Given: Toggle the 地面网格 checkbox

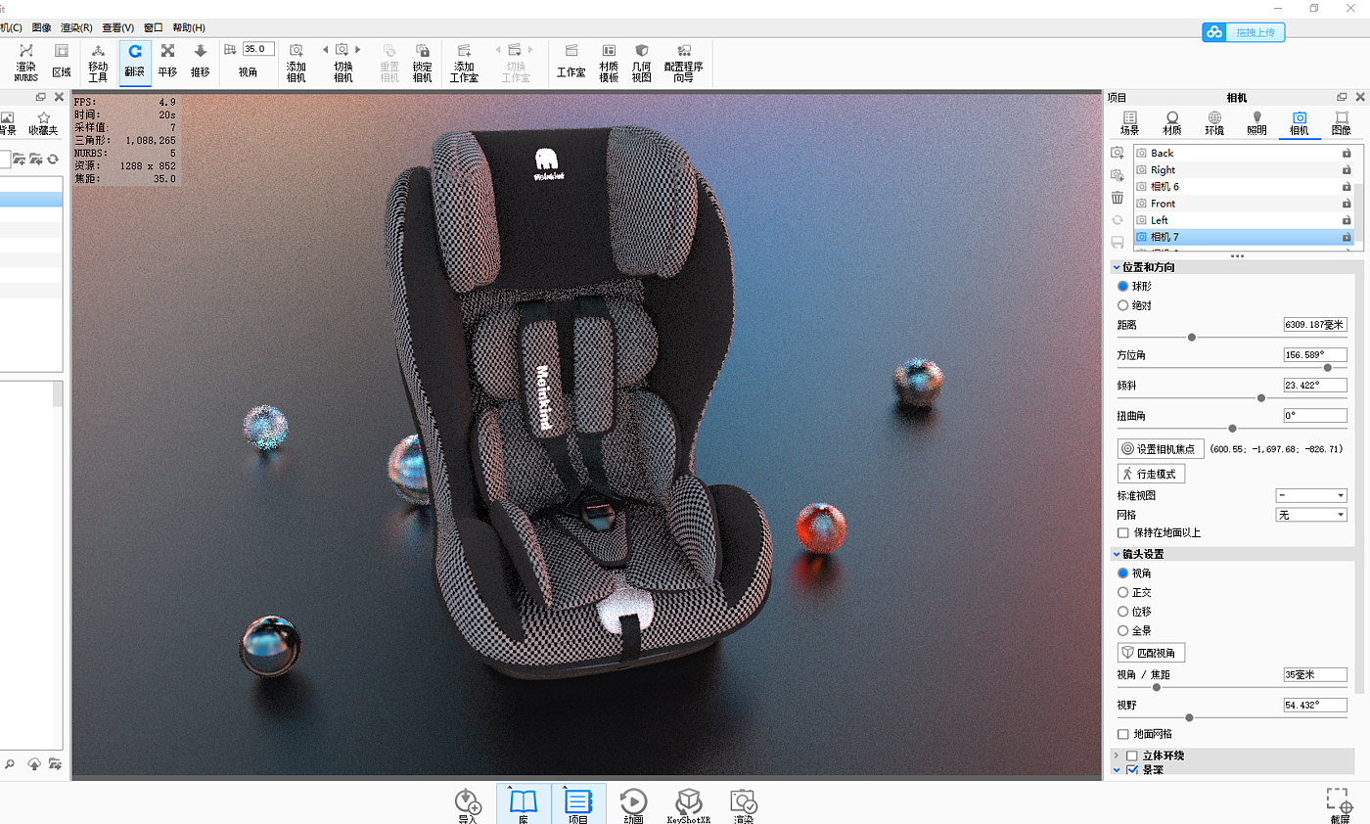Looking at the screenshot, I should click(x=1123, y=734).
